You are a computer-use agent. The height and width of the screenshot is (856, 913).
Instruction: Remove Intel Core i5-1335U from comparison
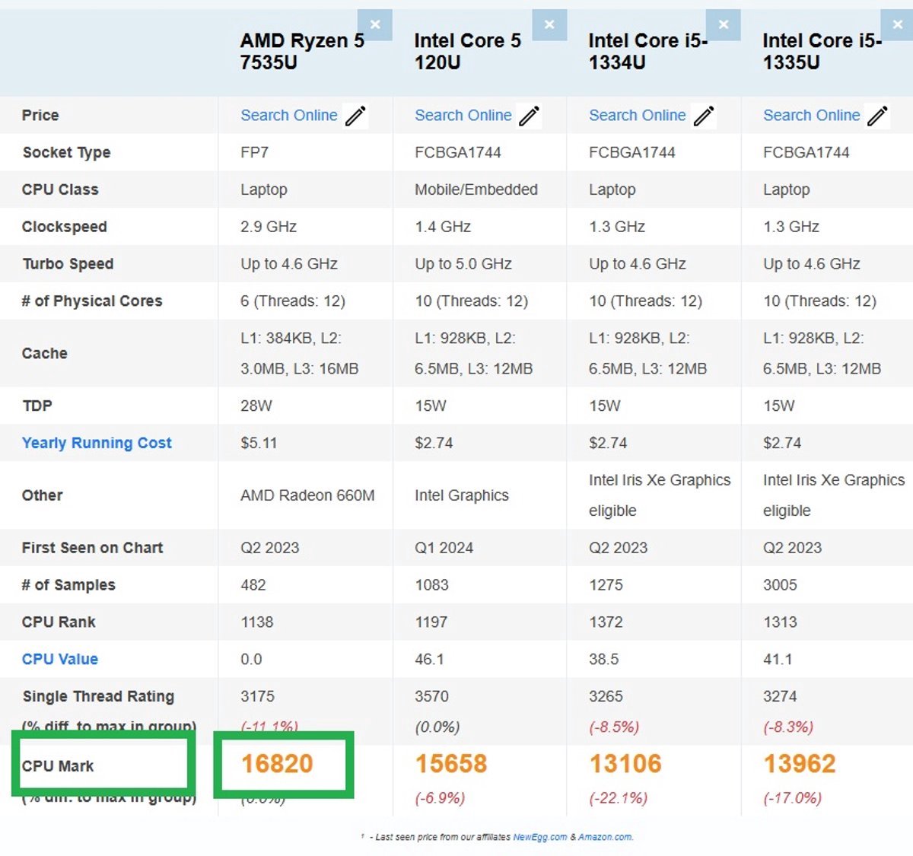coord(897,25)
